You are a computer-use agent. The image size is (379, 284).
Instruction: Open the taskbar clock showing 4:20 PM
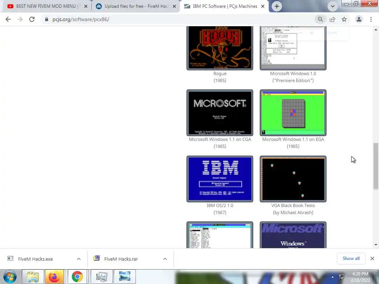point(360,277)
